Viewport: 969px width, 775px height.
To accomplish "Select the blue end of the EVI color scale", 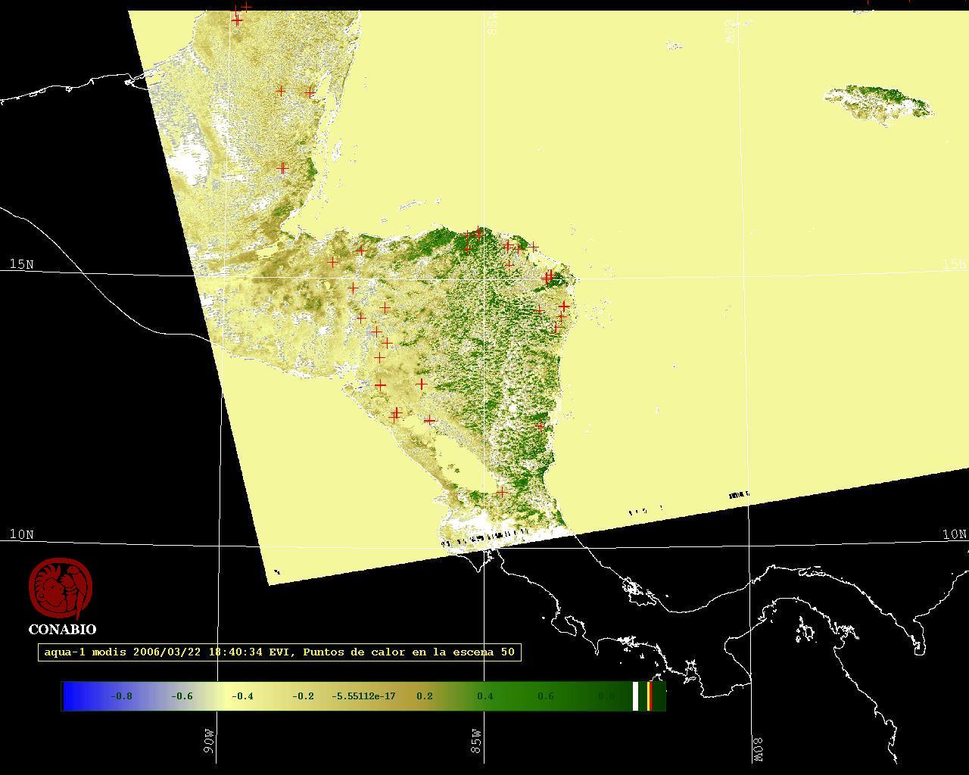I will [73, 696].
